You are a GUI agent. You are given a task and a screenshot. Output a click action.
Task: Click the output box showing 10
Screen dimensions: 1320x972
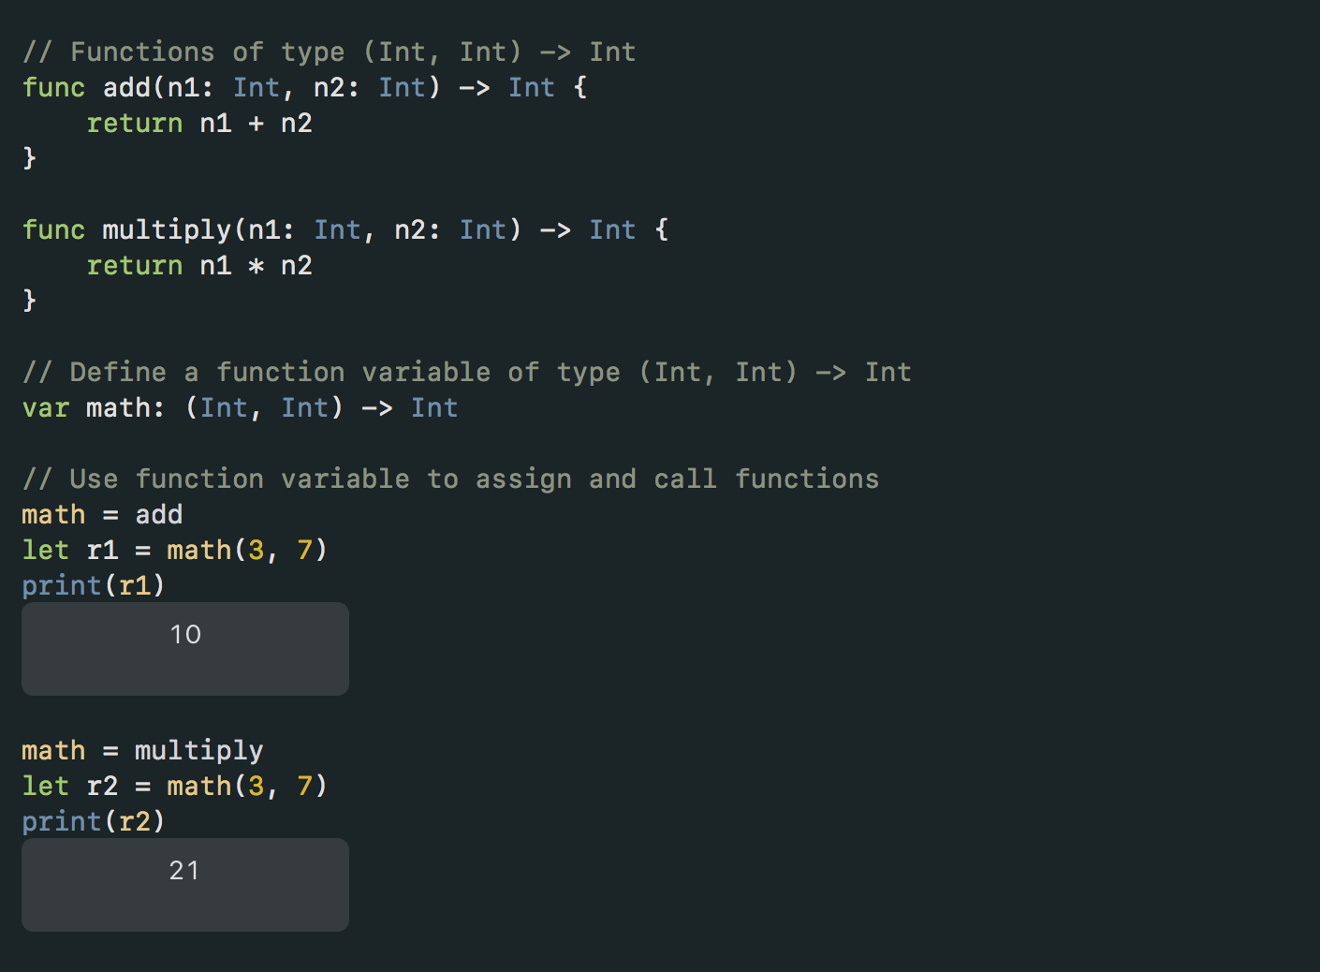click(x=185, y=649)
